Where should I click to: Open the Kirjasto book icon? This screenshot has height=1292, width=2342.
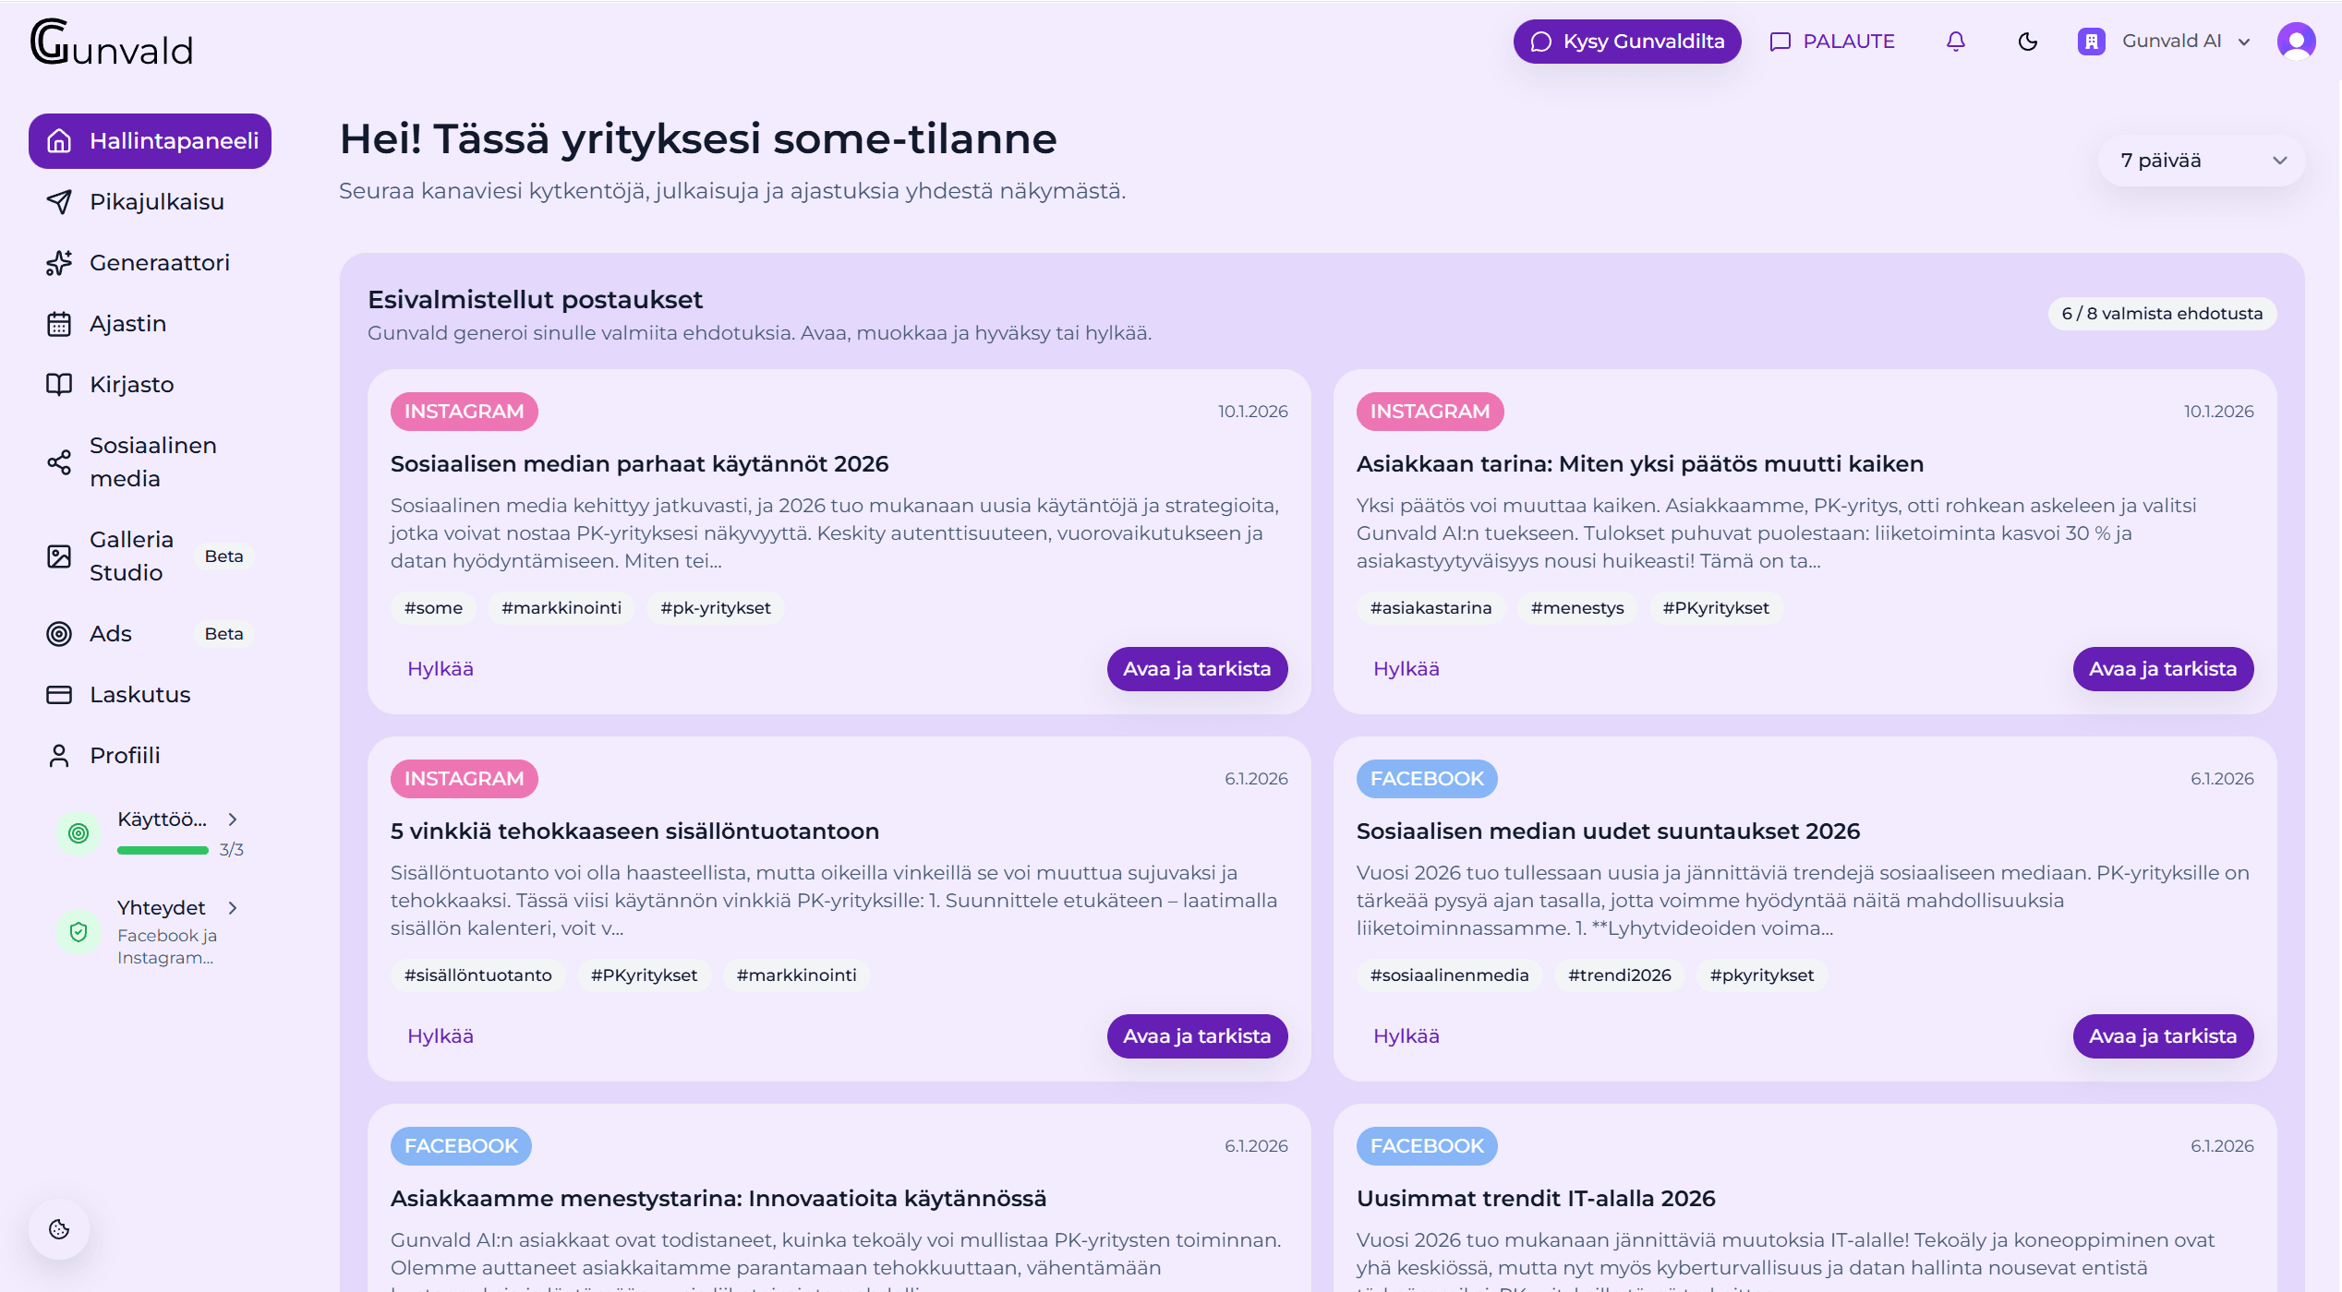(x=58, y=385)
